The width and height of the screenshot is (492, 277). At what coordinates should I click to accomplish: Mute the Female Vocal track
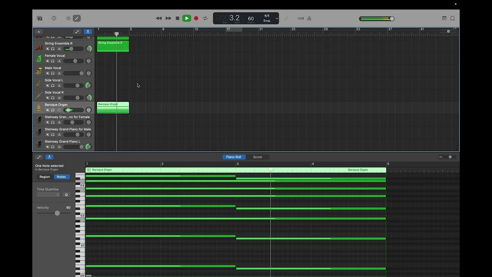[x=48, y=61]
